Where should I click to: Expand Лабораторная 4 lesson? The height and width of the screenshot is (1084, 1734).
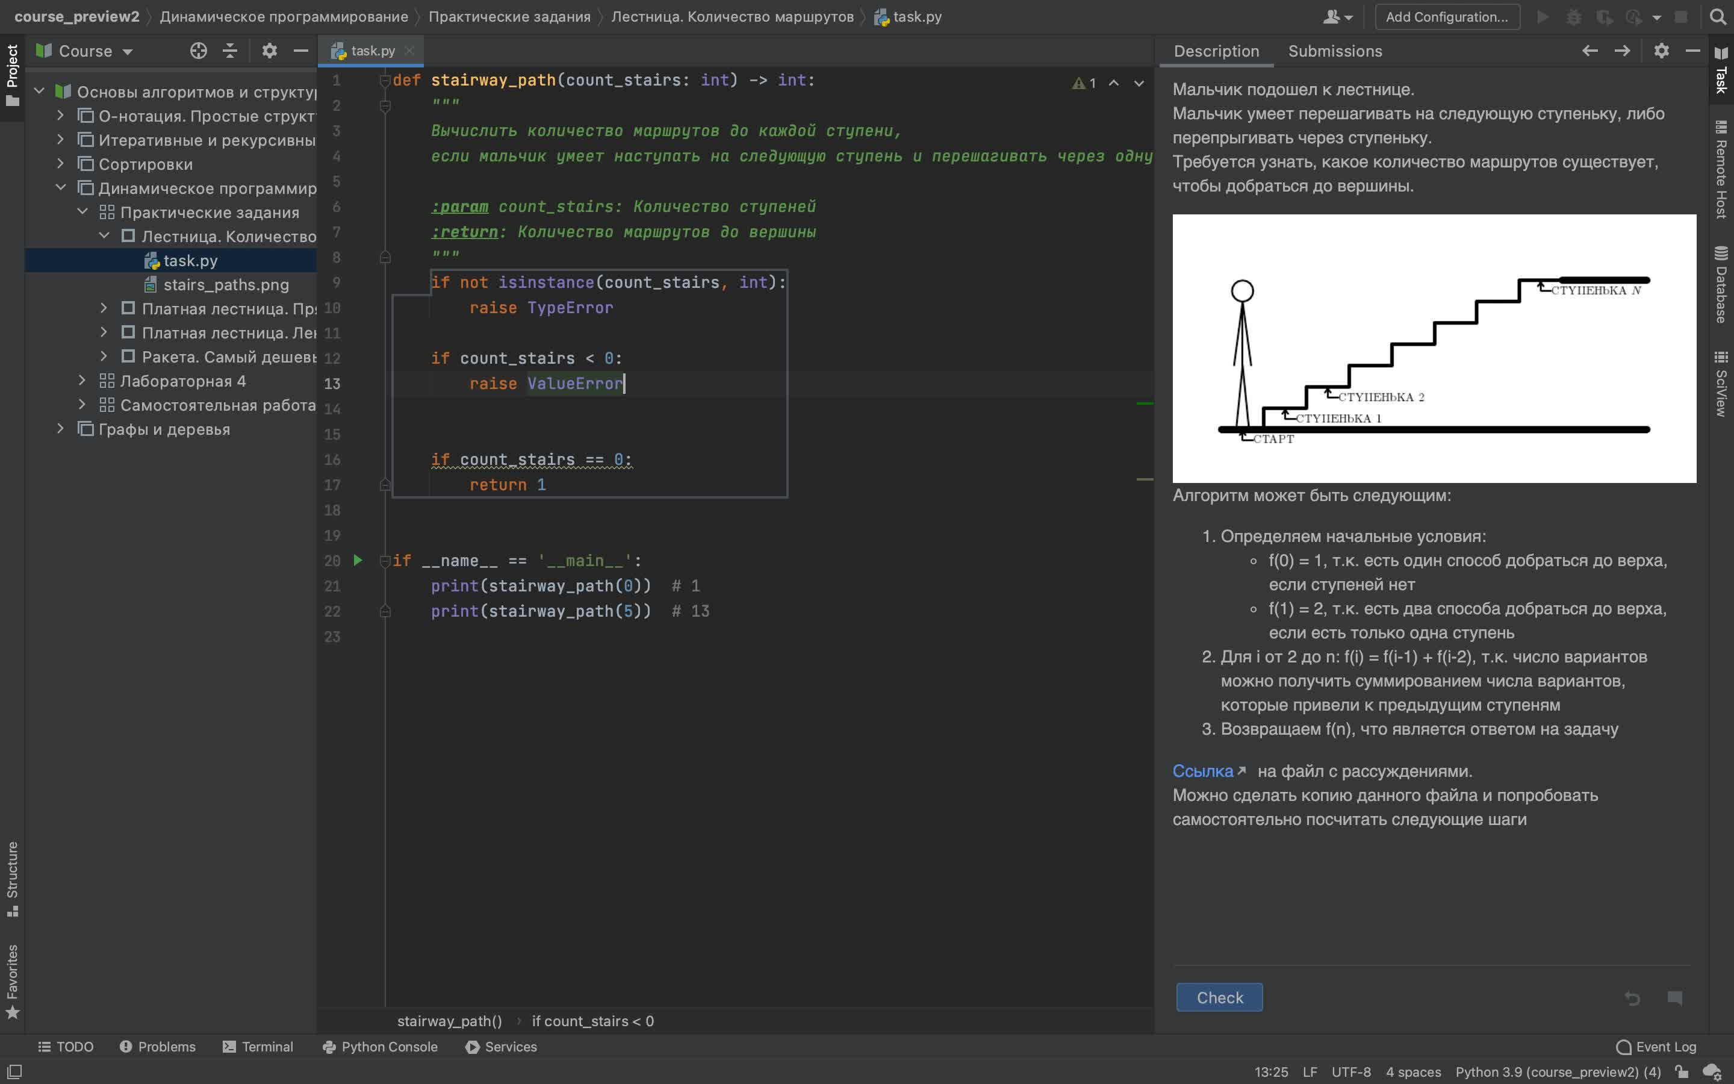[x=82, y=380]
